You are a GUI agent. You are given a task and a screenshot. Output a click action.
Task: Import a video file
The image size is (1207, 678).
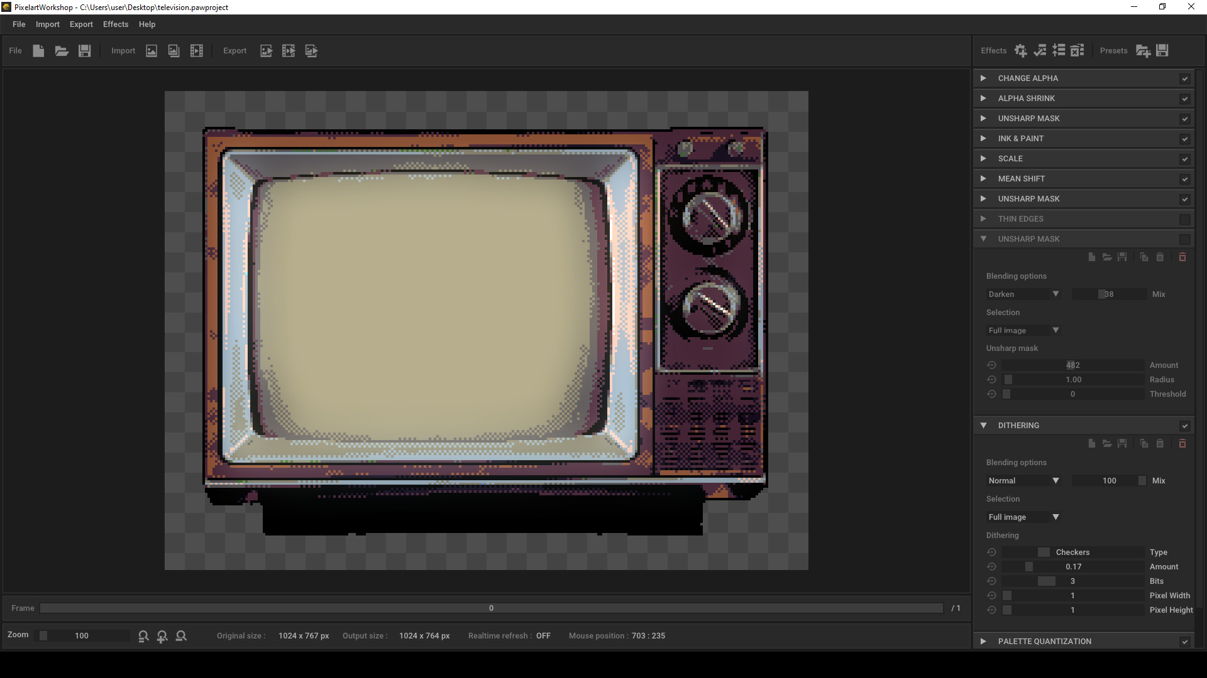pyautogui.click(x=196, y=51)
